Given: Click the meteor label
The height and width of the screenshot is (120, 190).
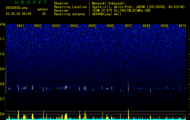Looking at the screenshot, I should pos(43,9).
